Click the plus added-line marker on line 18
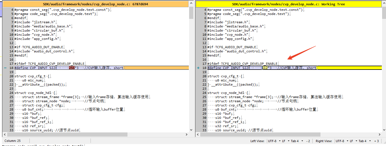The height and width of the screenshot is (146, 386). click(x=198, y=68)
